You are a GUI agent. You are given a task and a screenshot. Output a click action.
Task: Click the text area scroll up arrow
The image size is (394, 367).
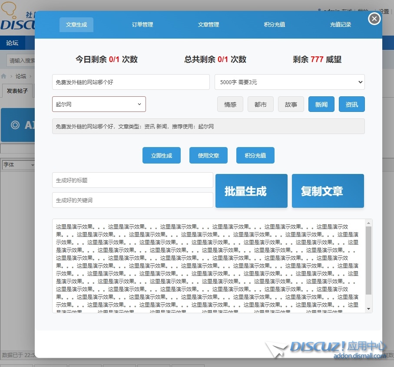(369, 223)
